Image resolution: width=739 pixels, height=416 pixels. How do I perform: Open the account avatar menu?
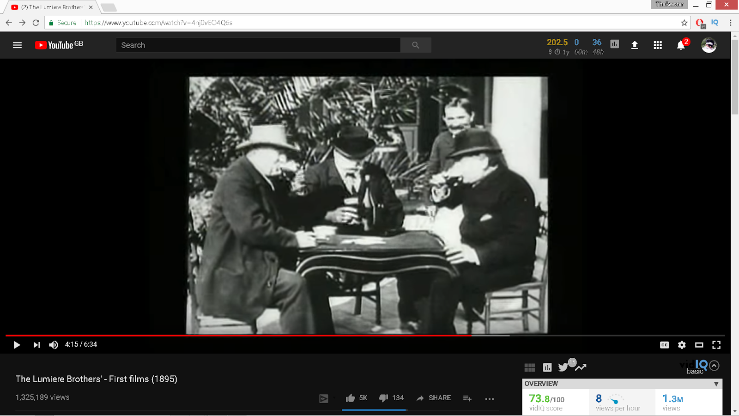coord(709,45)
